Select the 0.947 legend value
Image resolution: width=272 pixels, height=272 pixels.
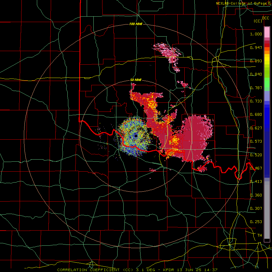256,47
